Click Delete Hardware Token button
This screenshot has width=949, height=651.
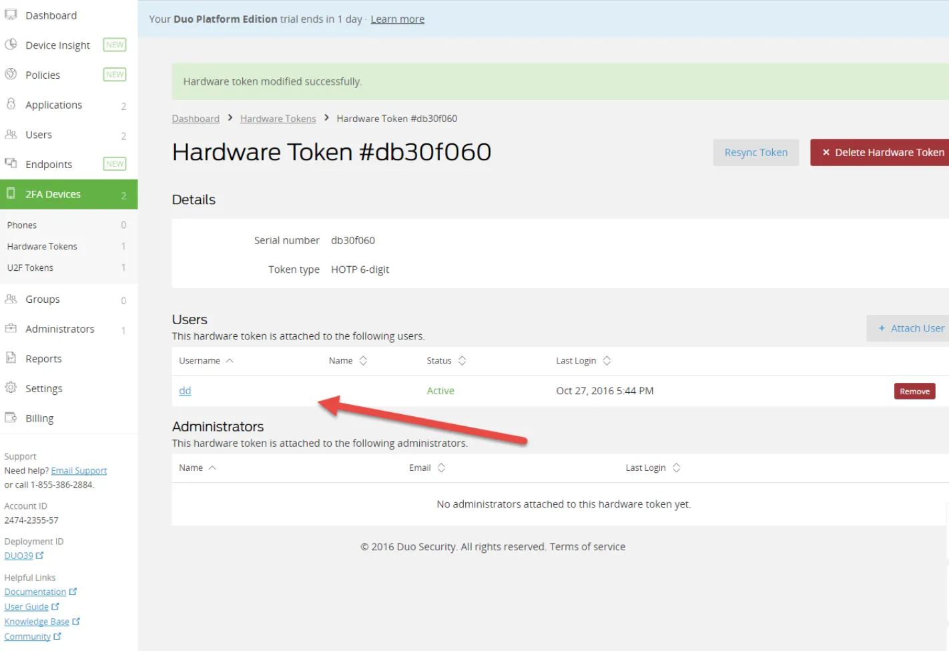(880, 153)
